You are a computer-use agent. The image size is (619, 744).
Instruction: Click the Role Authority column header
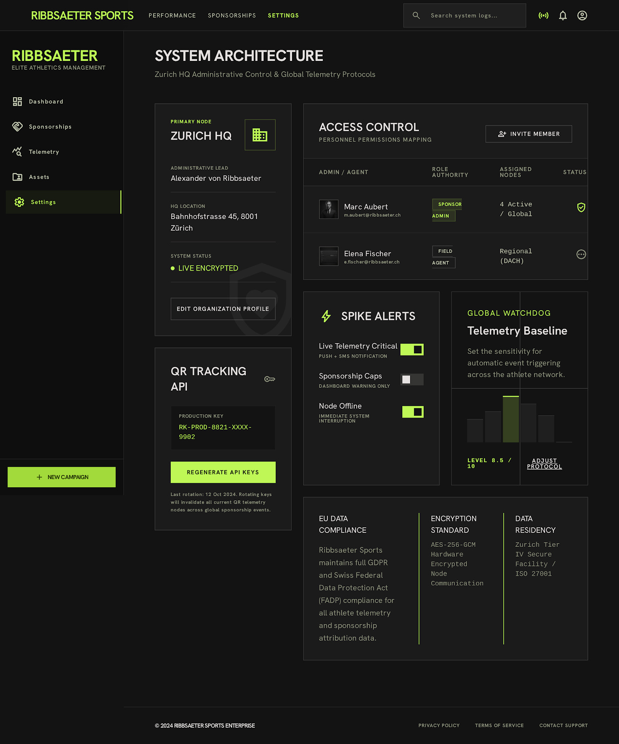click(x=450, y=172)
